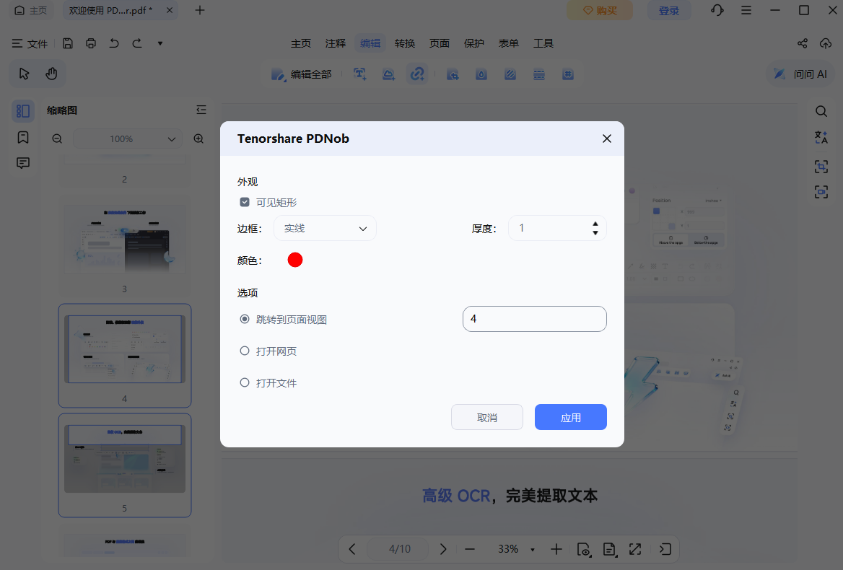Open the bookmarks panel icon
This screenshot has height=570, width=843.
23,137
